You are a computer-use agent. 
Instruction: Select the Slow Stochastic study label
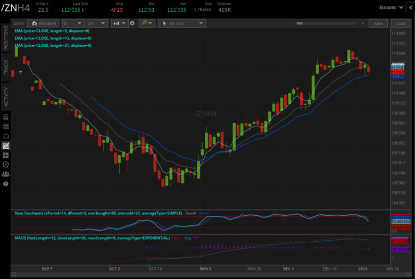(98, 213)
